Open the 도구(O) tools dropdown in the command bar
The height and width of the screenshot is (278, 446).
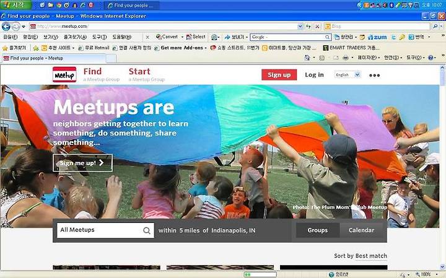415,58
